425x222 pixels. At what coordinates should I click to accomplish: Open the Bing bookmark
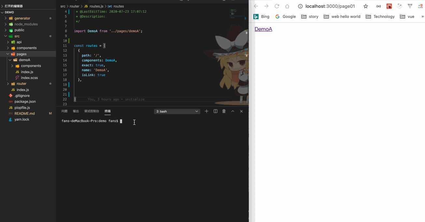click(x=262, y=17)
